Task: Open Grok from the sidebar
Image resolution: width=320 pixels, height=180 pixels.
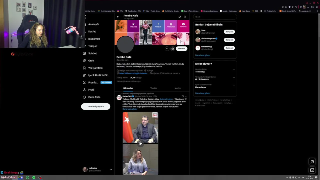Action: pos(88,60)
